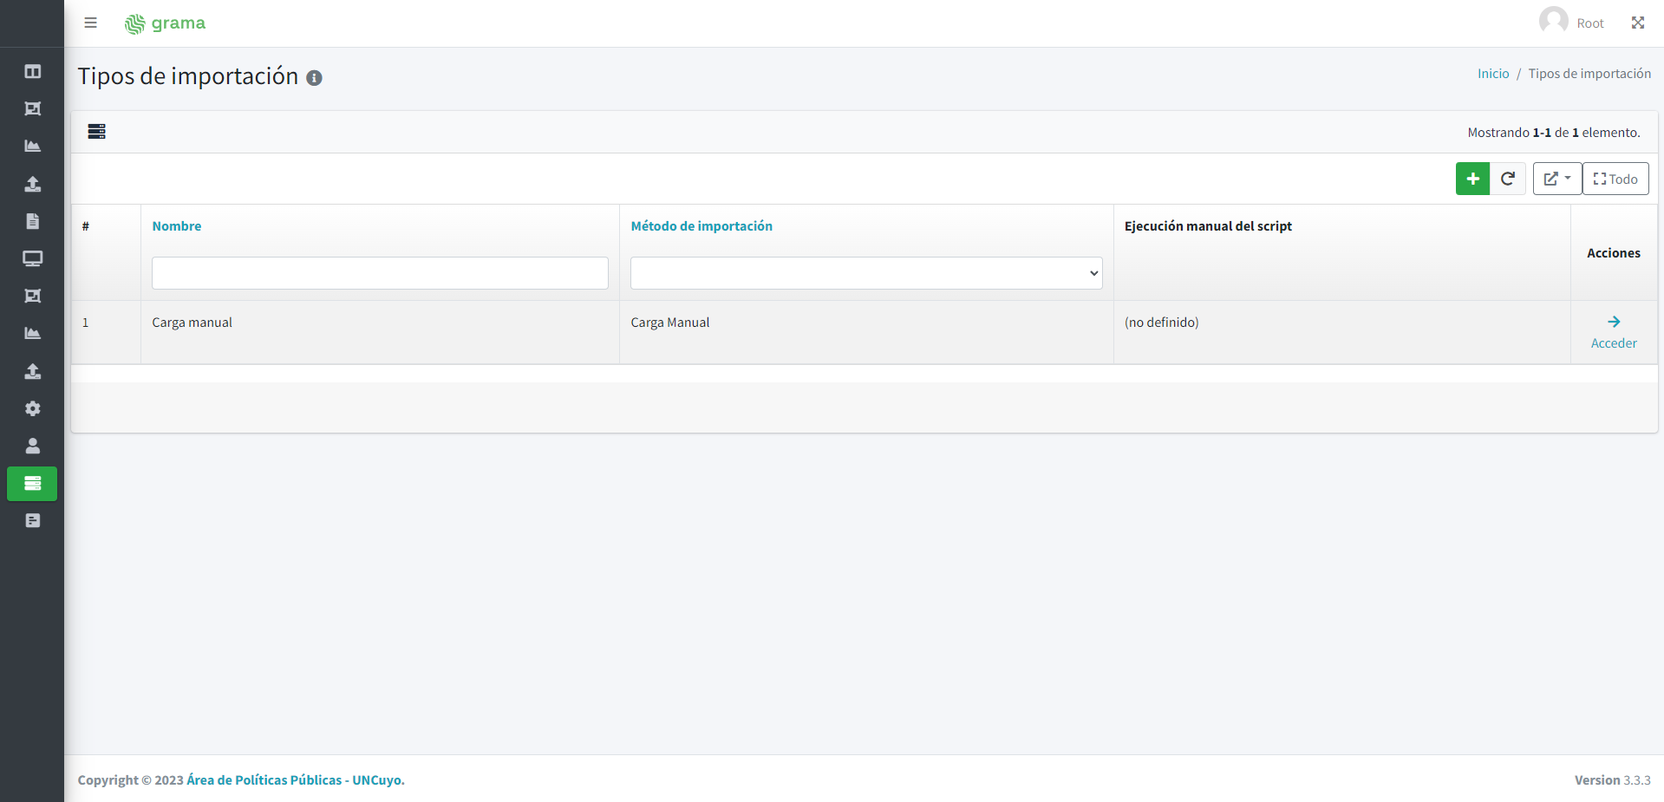
Task: Click the Nombre filter text field
Action: (x=379, y=273)
